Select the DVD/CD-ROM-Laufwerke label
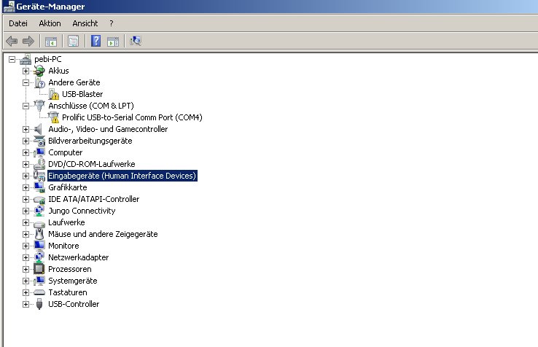Image resolution: width=538 pixels, height=347 pixels. tap(92, 164)
